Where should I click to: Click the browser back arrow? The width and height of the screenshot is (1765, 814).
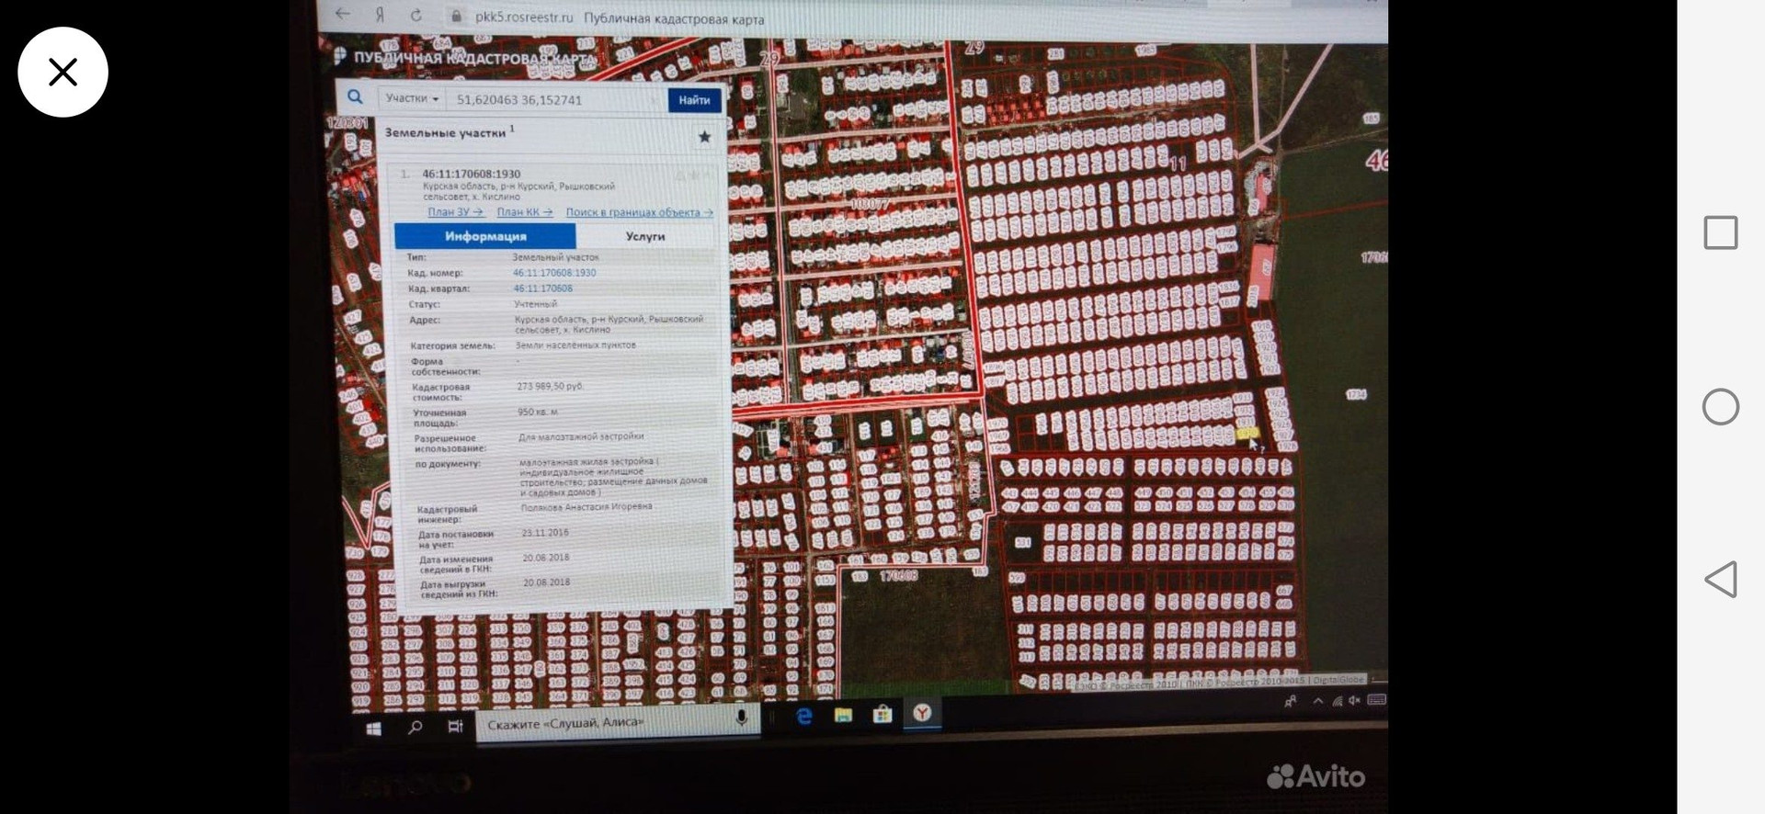click(x=343, y=14)
